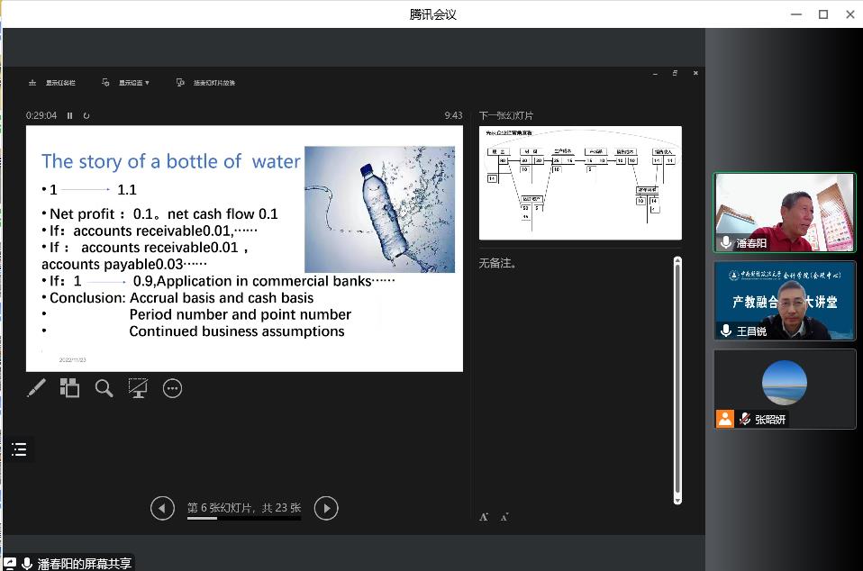
Task: Pause the presentation timer
Action: click(70, 115)
